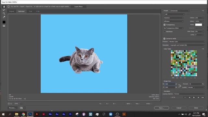Open Windows Start menu
Image resolution: width=208 pixels, height=117 pixels.
click(3, 114)
